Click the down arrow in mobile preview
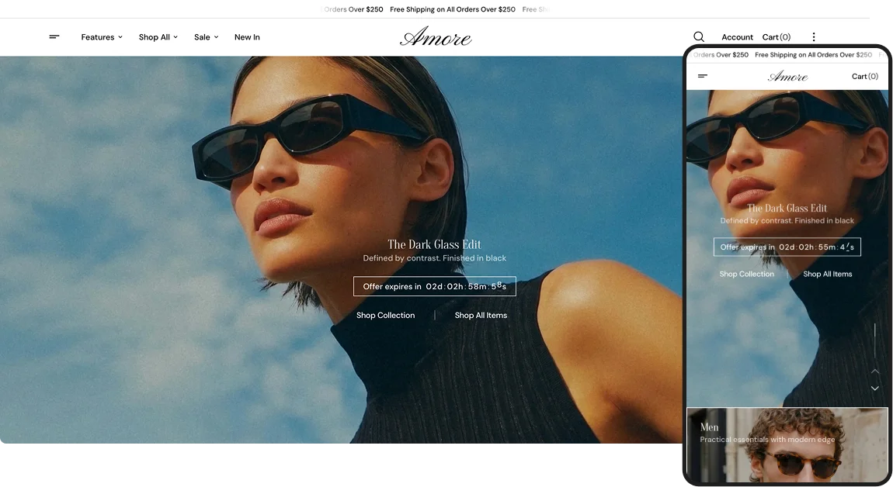Image resolution: width=893 pixels, height=487 pixels. 875,388
